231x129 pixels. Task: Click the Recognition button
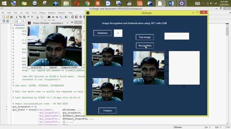[145, 46]
